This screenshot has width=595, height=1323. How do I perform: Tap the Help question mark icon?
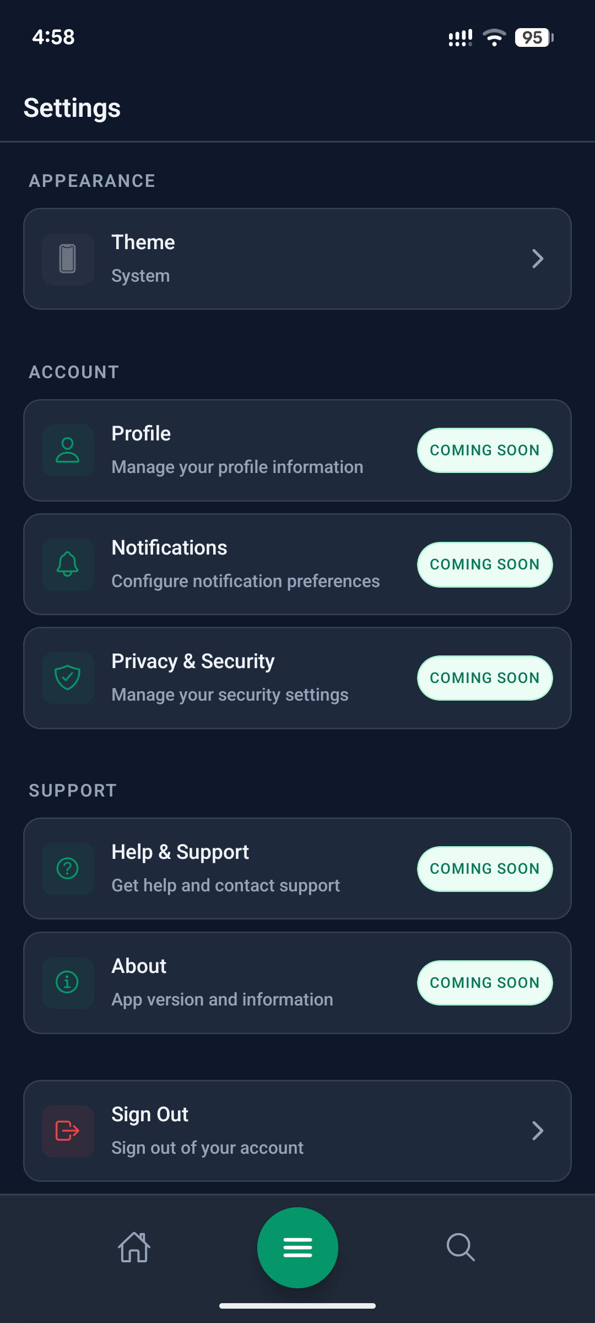coord(68,868)
